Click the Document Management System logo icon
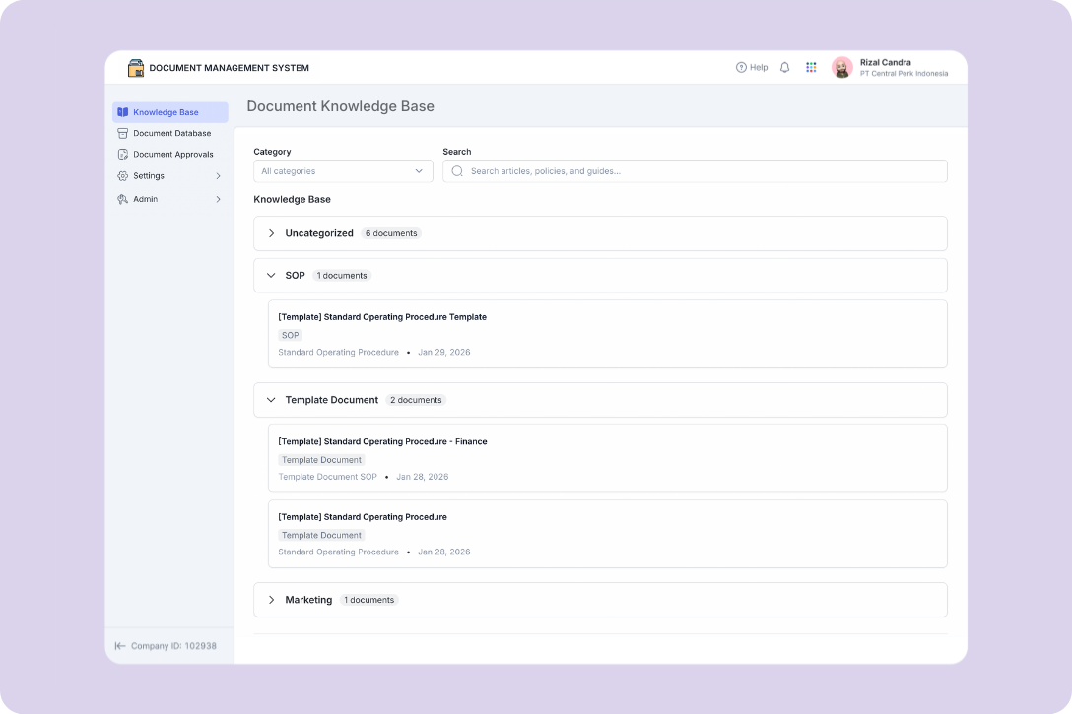This screenshot has height=714, width=1072. [136, 68]
